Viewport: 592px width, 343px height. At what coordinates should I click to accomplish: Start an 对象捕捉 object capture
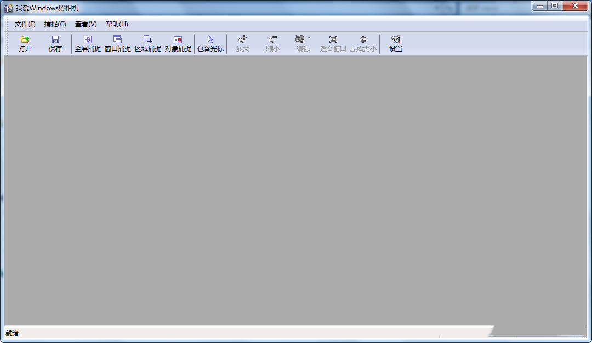point(177,44)
